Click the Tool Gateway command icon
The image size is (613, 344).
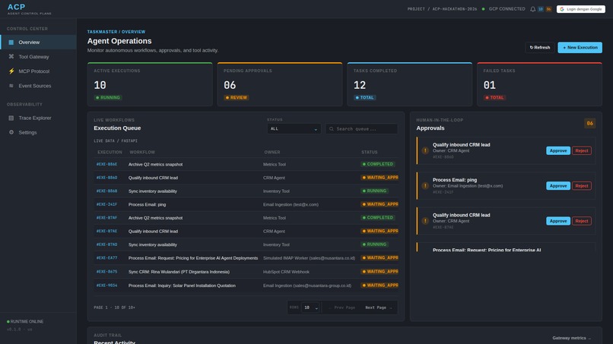click(11, 57)
